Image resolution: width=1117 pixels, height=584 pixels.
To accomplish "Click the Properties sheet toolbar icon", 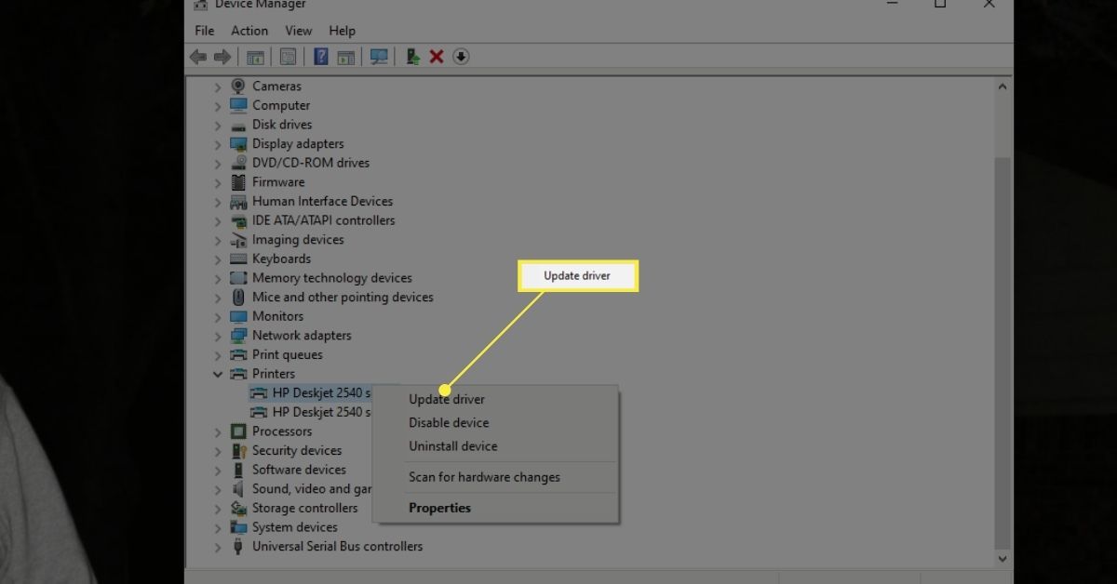I will [x=288, y=57].
